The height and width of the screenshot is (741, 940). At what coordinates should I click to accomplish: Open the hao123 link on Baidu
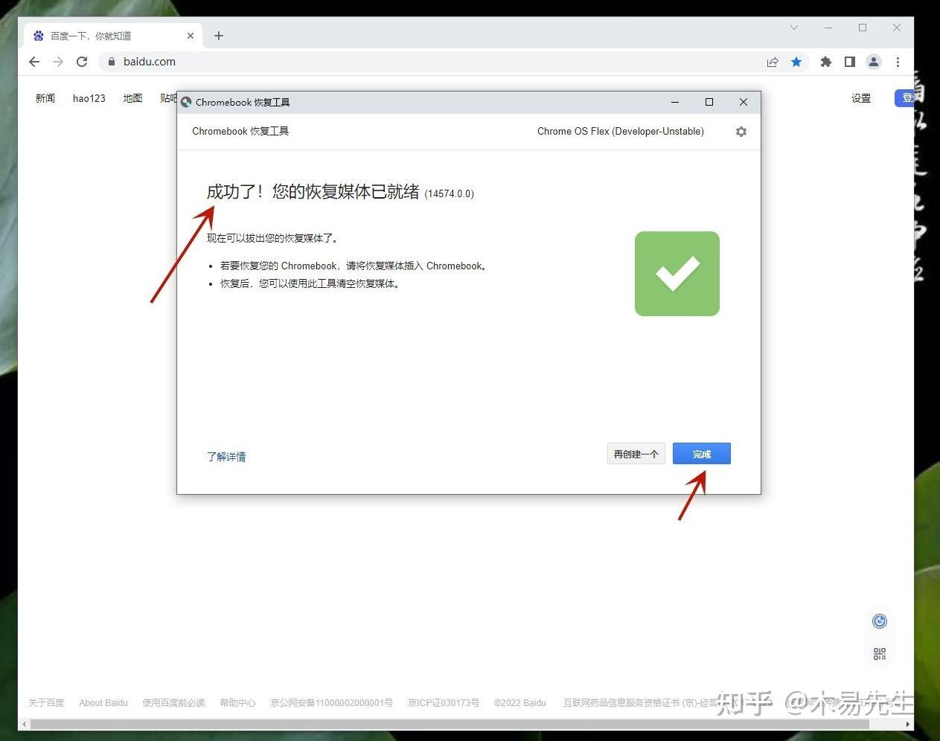pos(89,98)
